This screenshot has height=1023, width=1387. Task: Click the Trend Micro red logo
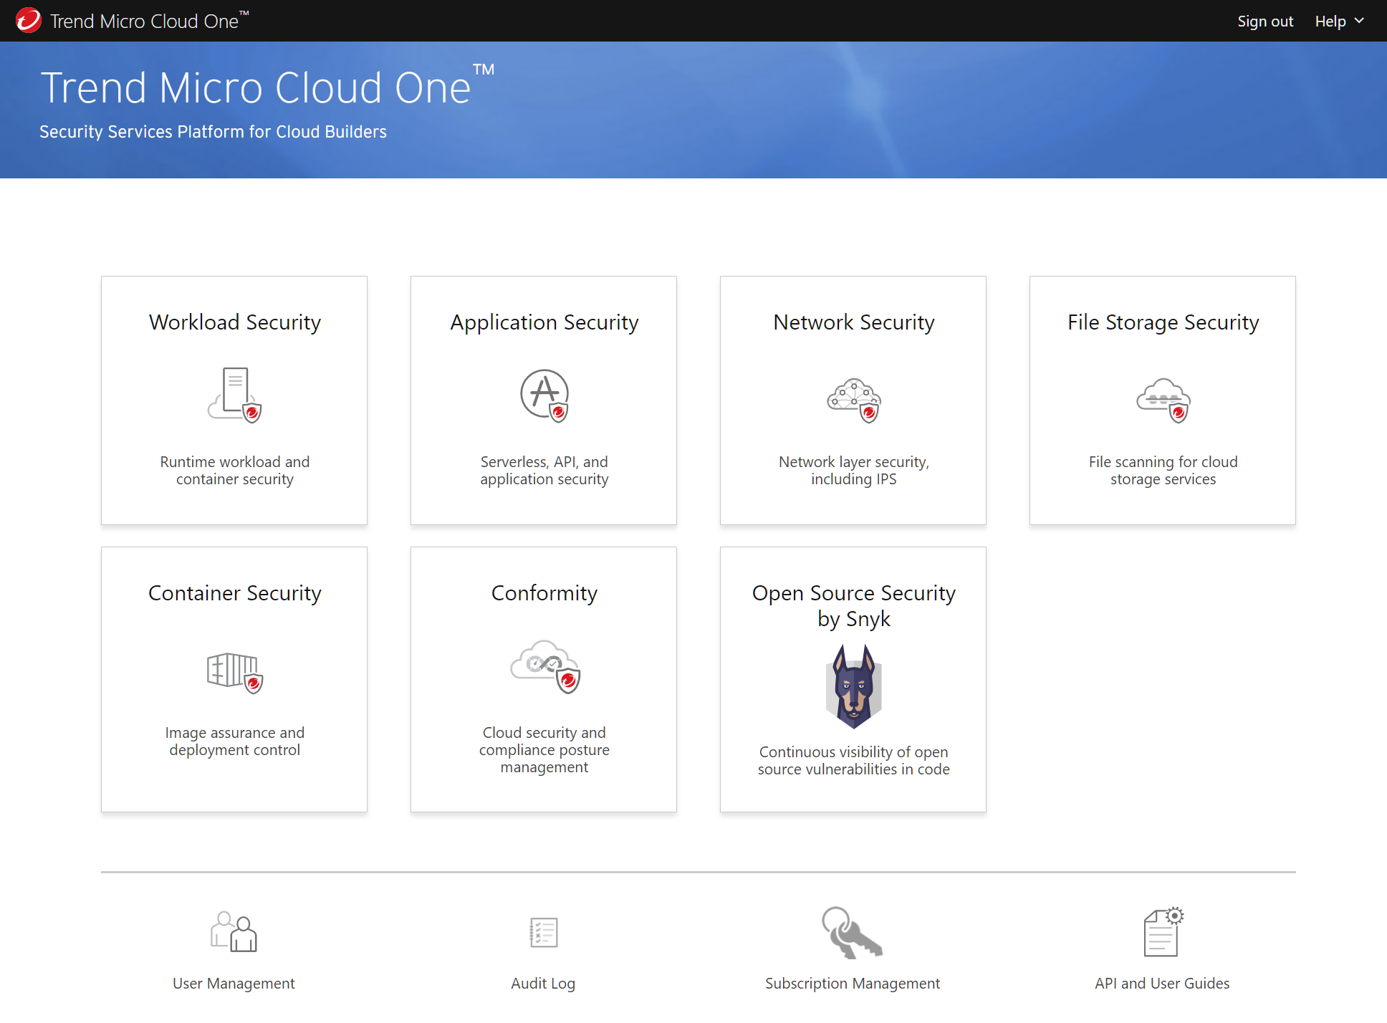[29, 20]
